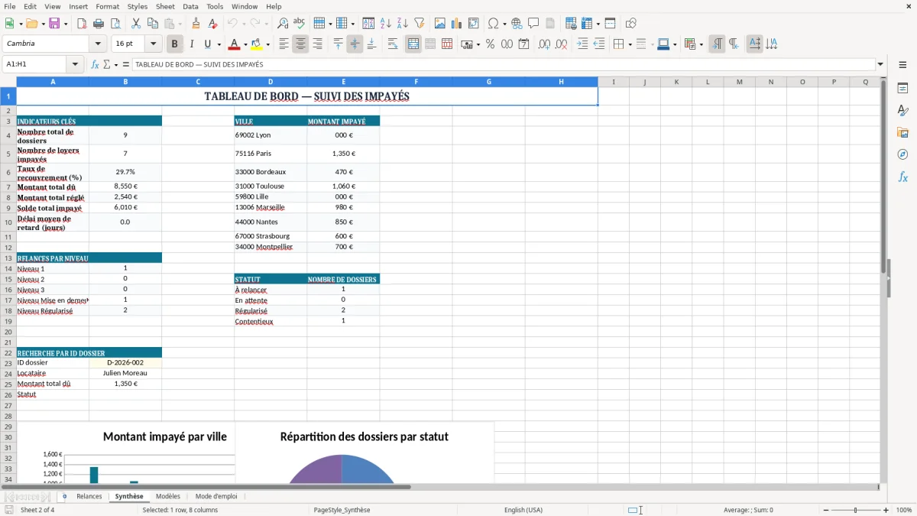Viewport: 917px width, 516px height.
Task: Sort ascending A to Z
Action: [x=386, y=23]
